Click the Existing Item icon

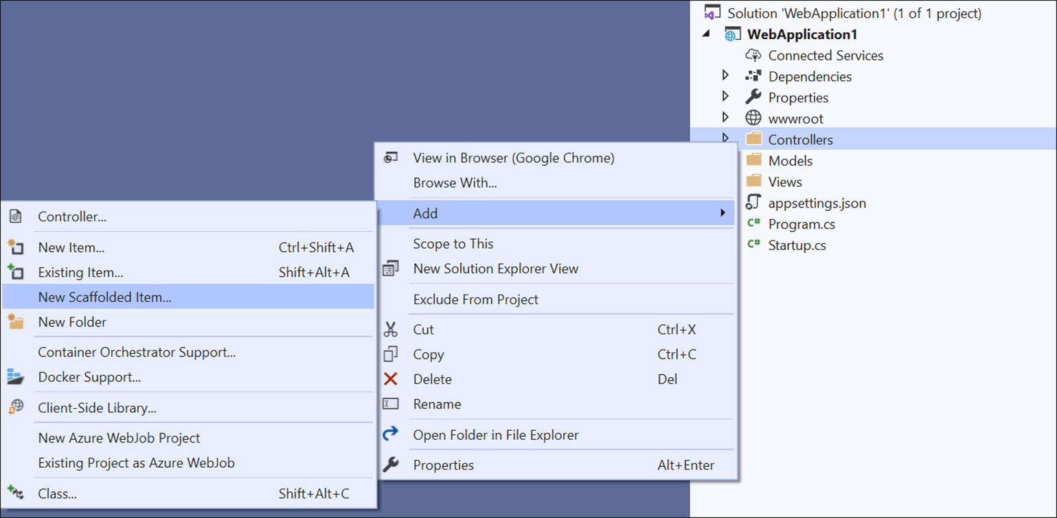15,272
